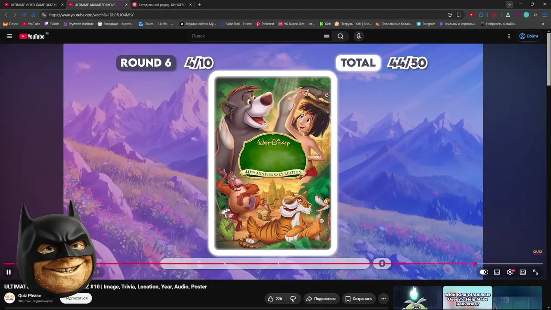
Task: Show more toolbar extensions chevron
Action: [x=535, y=15]
